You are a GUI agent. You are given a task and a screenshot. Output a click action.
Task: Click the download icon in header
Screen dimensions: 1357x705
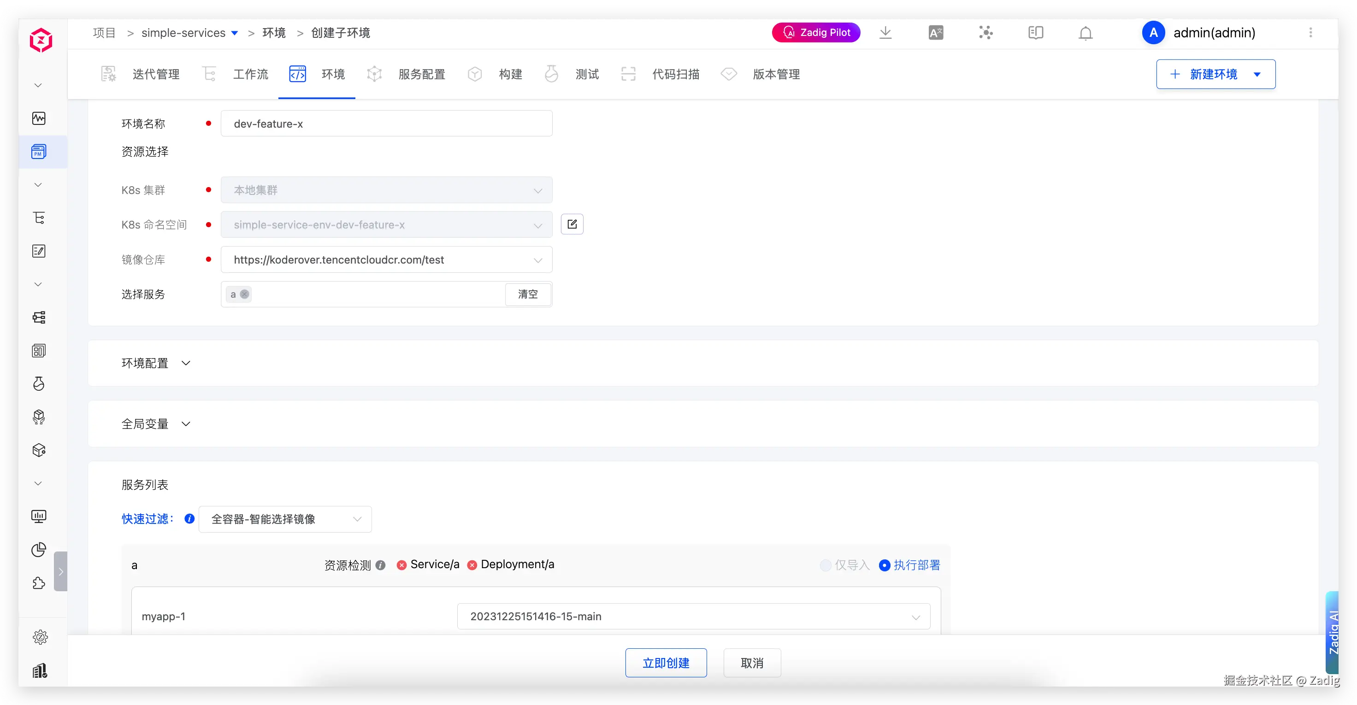[x=885, y=33]
